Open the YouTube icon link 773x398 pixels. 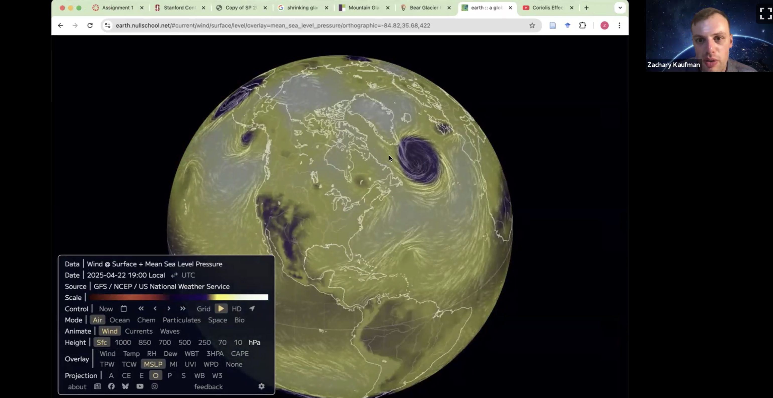coord(140,386)
